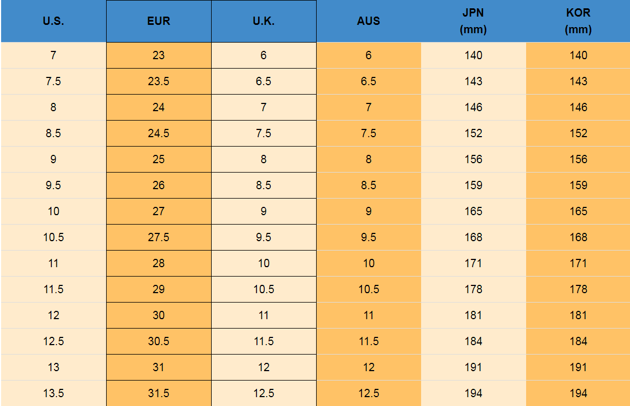Screen dimensions: 630x406
Task: Click the U.S. size 7.5 cell
Action: [x=53, y=81]
